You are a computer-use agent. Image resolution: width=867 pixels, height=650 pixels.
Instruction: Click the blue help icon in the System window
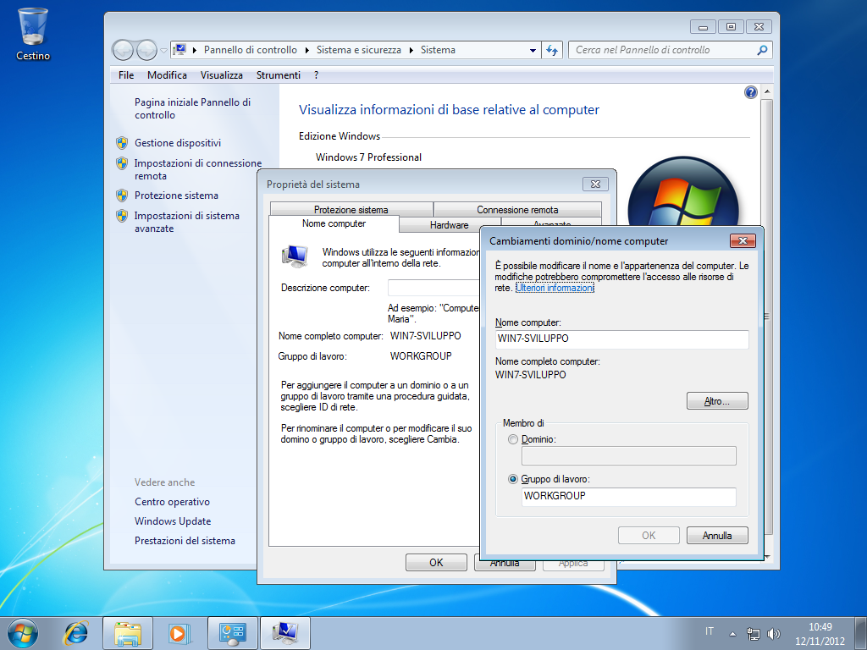pyautogui.click(x=750, y=92)
